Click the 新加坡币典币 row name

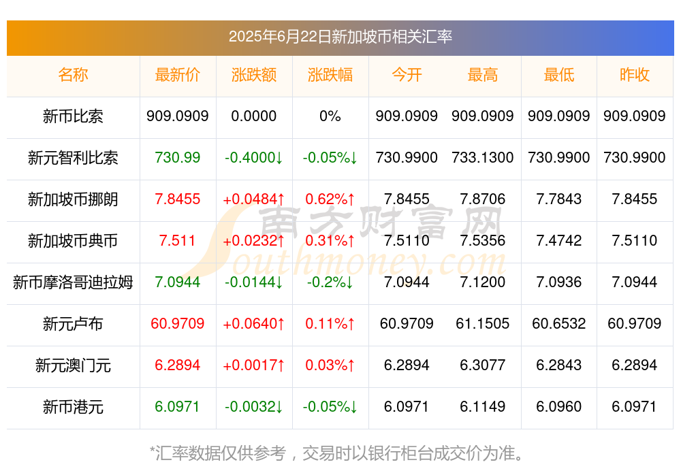73,240
